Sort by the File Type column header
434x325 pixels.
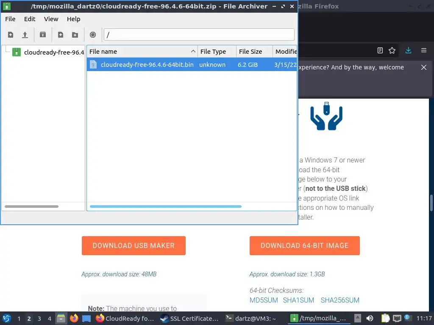pos(217,52)
